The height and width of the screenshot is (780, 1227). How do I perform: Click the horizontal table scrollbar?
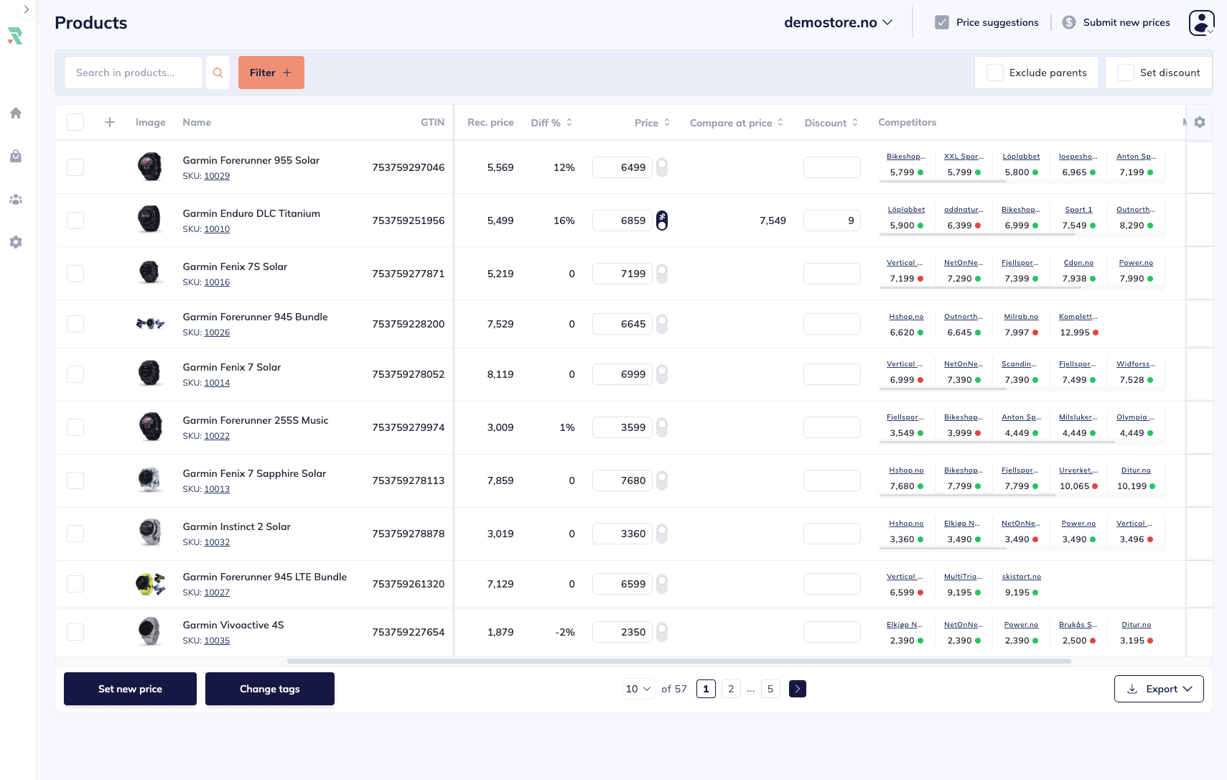(679, 661)
